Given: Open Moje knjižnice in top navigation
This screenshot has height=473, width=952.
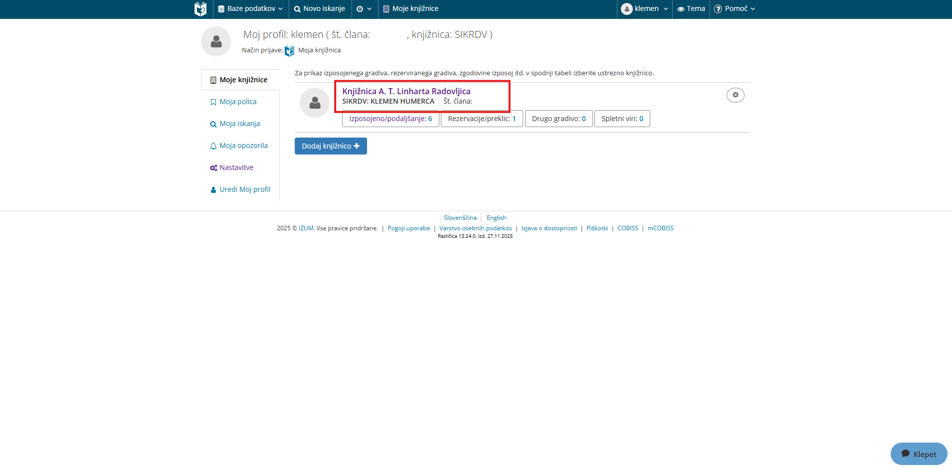Looking at the screenshot, I should tap(411, 9).
